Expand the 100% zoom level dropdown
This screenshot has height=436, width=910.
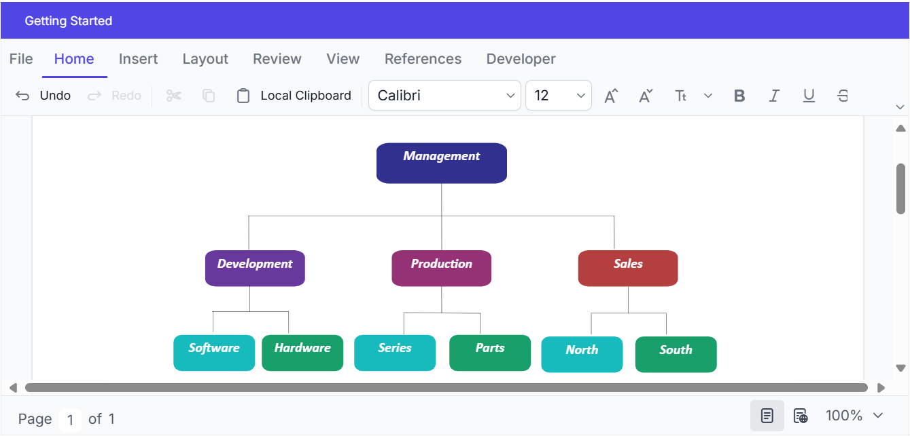(877, 416)
